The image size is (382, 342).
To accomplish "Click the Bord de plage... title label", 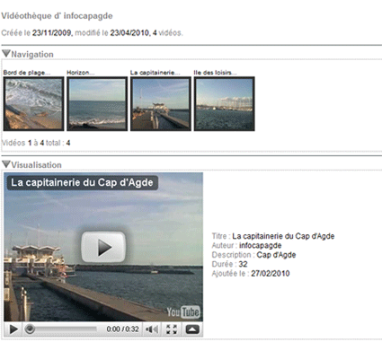I will pyautogui.click(x=27, y=73).
